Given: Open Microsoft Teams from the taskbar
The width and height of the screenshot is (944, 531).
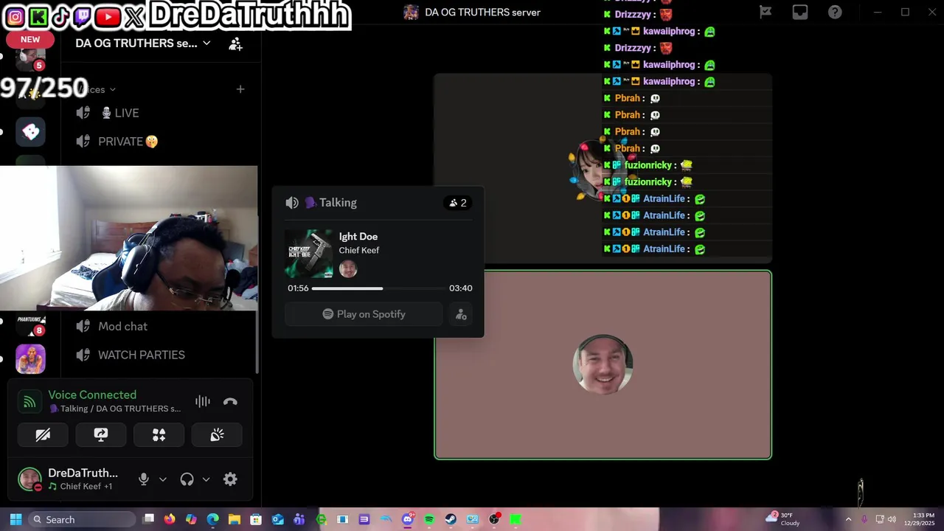Looking at the screenshot, I should click(299, 520).
